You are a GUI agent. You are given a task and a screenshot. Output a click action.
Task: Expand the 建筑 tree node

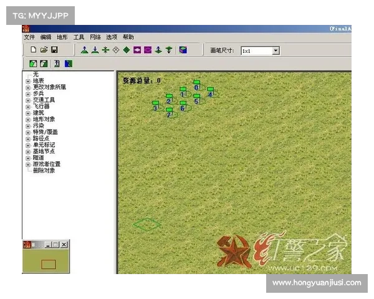click(x=27, y=113)
